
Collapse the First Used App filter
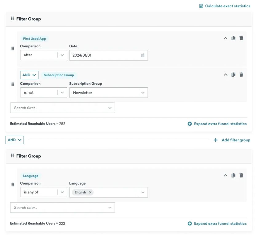[225, 38]
